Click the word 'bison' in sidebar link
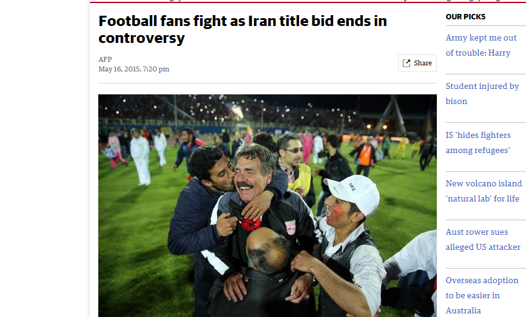 tap(456, 101)
